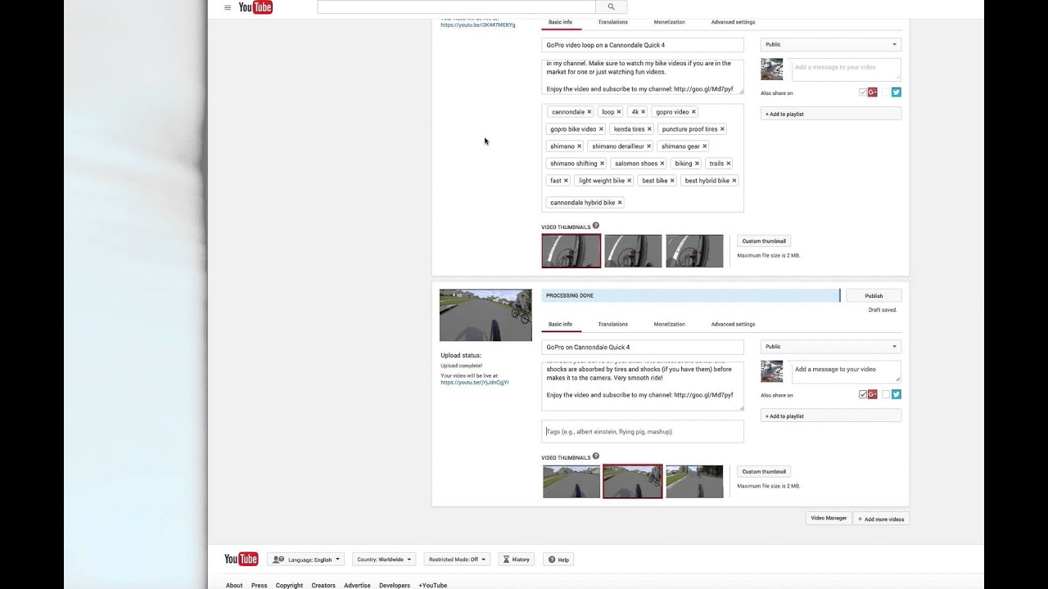Viewport: 1048px width, 589px height.
Task: Click Add more videos
Action: (881, 519)
